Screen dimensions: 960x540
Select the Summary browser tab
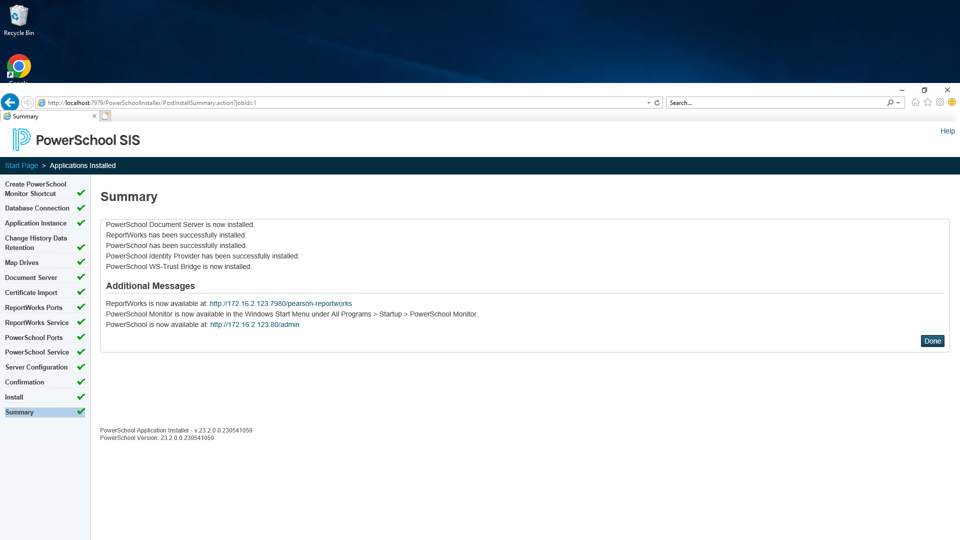click(x=49, y=116)
